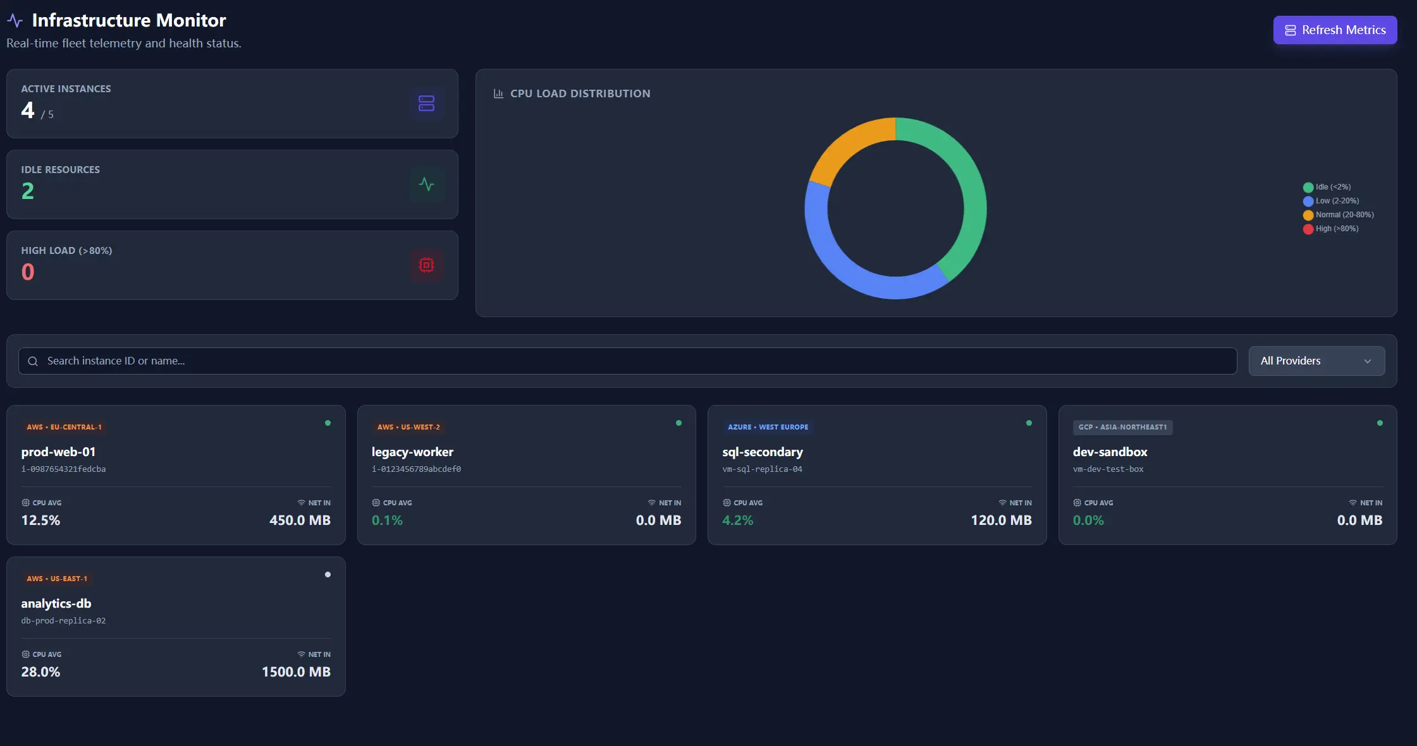Click the 450.0 MB network value
Viewport: 1417px width, 746px height.
pyautogui.click(x=300, y=520)
